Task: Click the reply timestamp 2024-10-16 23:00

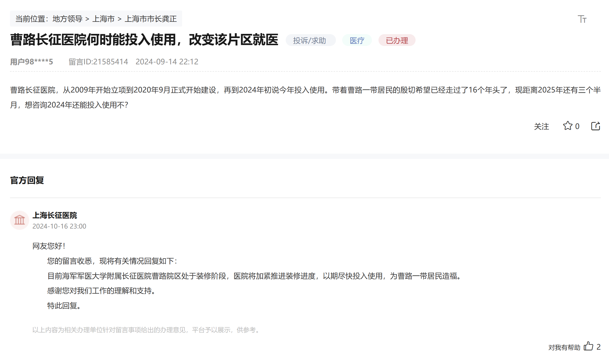Action: [60, 226]
